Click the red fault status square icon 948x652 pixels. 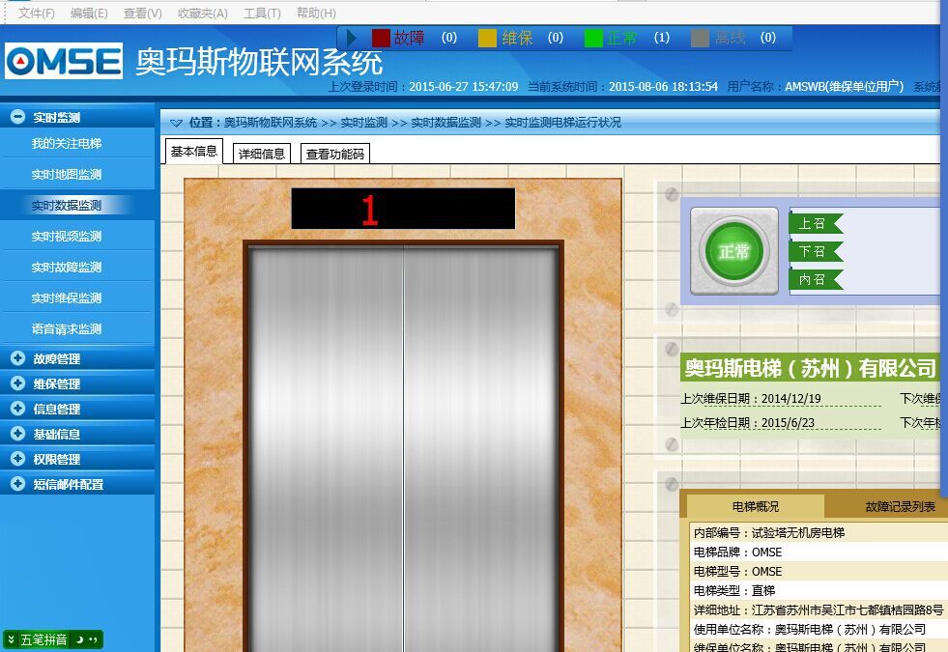pyautogui.click(x=381, y=38)
